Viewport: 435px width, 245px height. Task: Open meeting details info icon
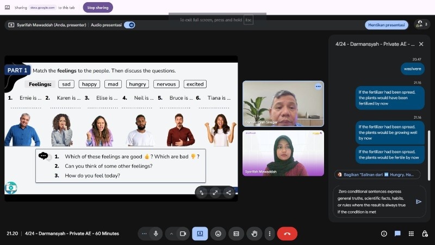pos(384,234)
